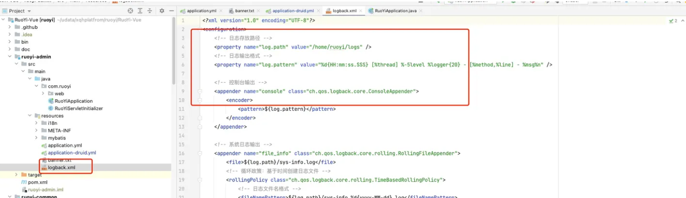Click fold toggle at file_info appender line 16

[200, 153]
